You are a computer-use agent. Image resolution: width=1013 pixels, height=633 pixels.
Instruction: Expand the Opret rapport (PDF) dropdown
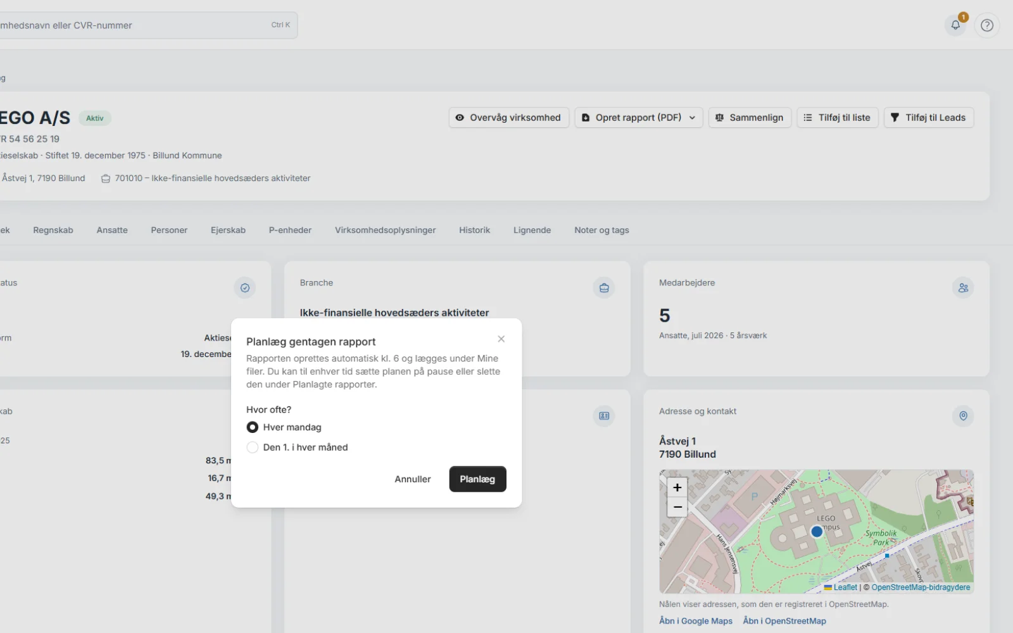[x=638, y=118]
